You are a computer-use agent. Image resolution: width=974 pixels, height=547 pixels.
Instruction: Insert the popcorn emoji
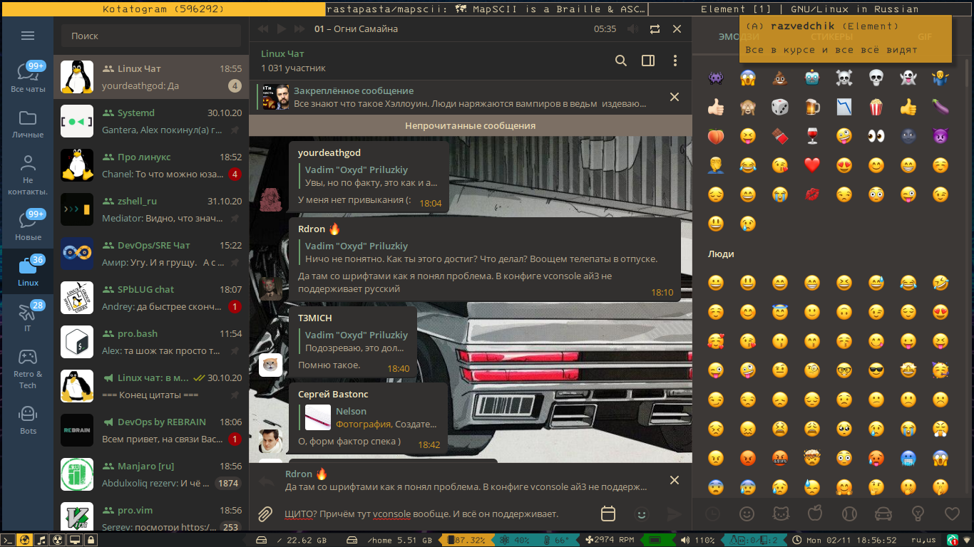[x=876, y=107]
